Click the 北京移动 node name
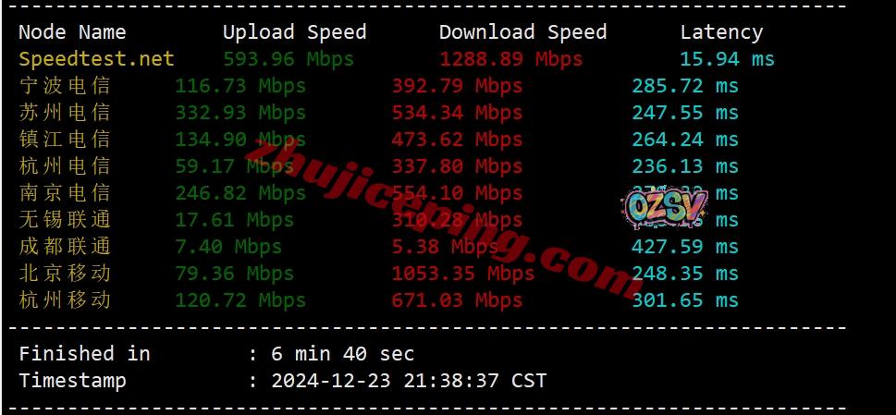This screenshot has height=415, width=896. tap(65, 274)
